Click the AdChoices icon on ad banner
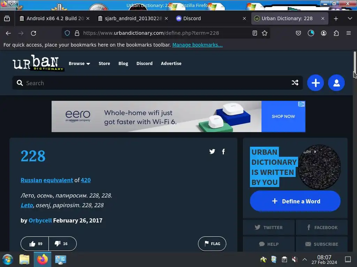The image size is (357, 267). (302, 104)
